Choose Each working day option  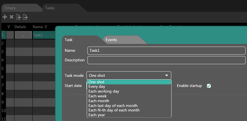click(129, 91)
